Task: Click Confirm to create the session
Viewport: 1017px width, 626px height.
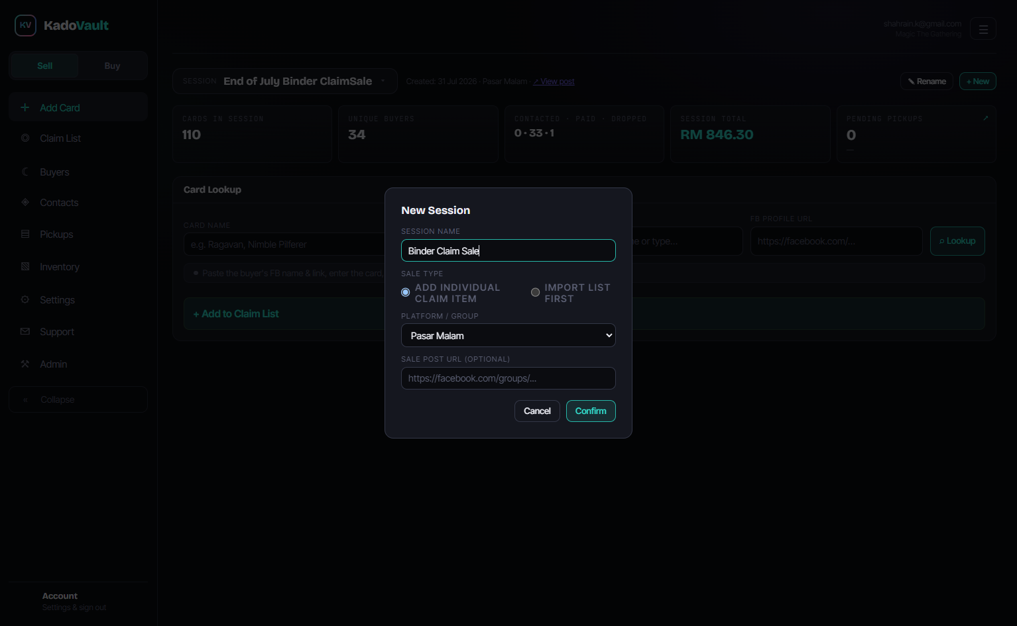Action: [x=591, y=411]
